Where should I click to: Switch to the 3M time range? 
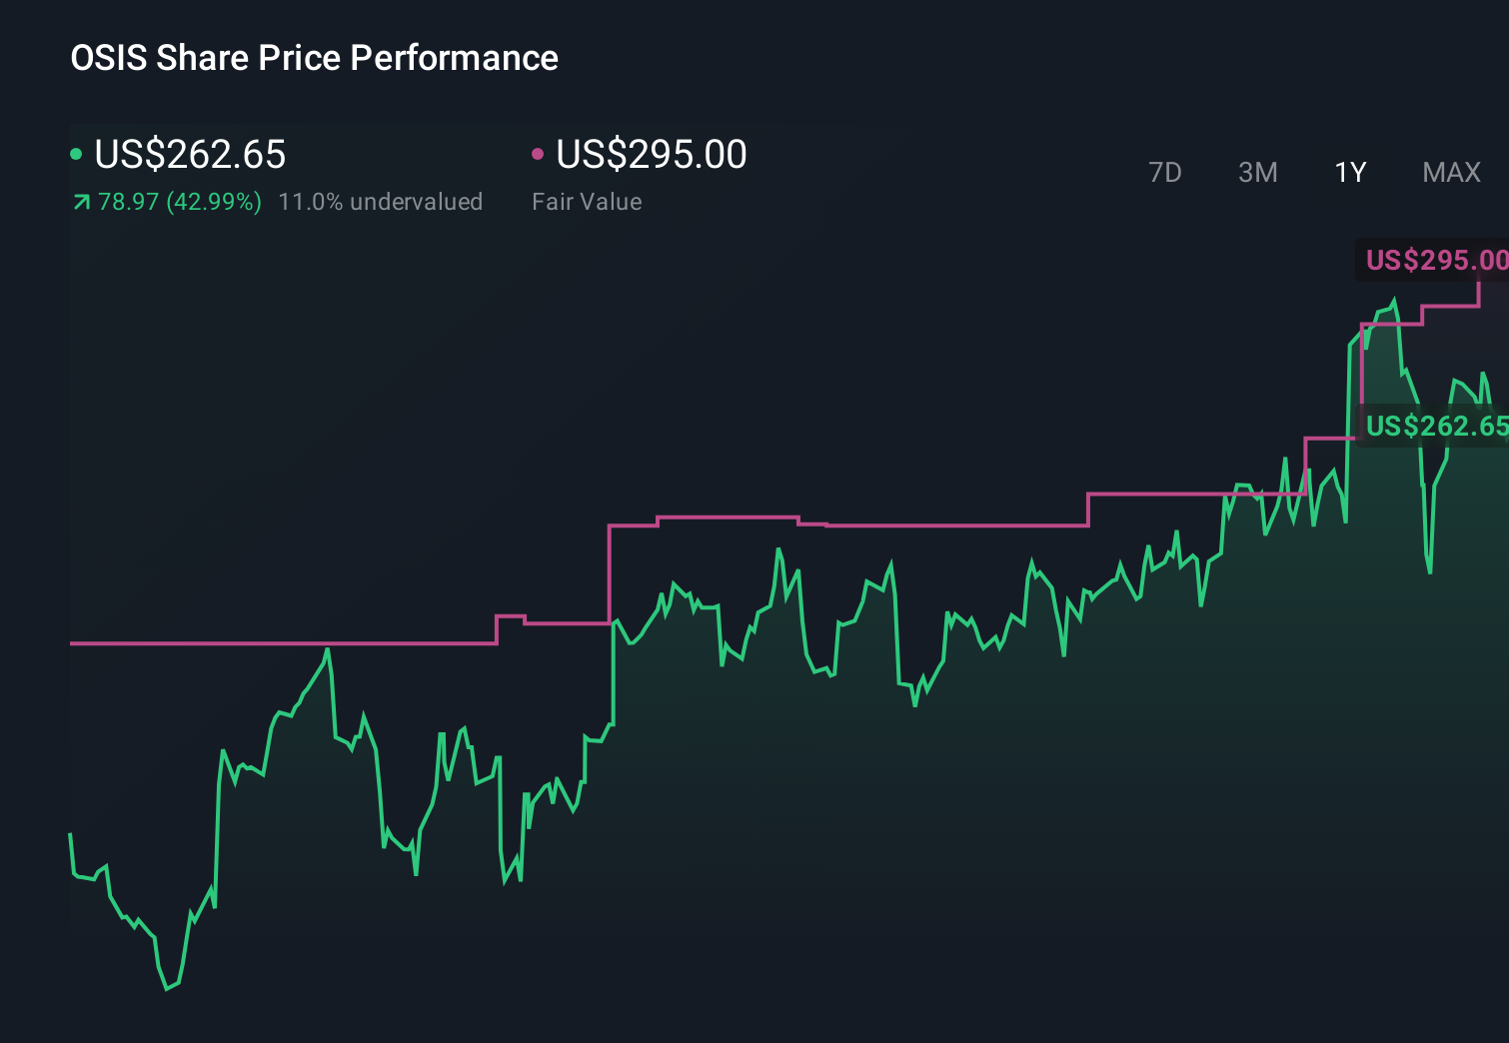click(x=1257, y=172)
